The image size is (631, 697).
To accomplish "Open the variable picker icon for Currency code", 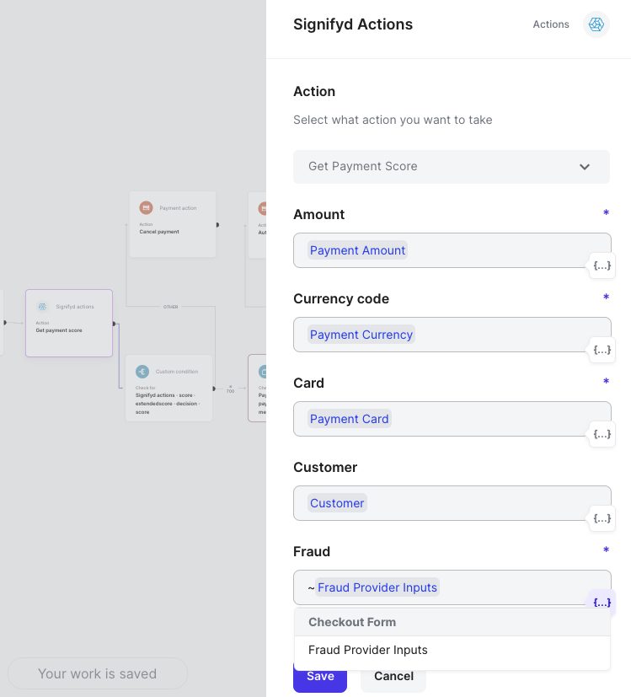I will pyautogui.click(x=602, y=350).
